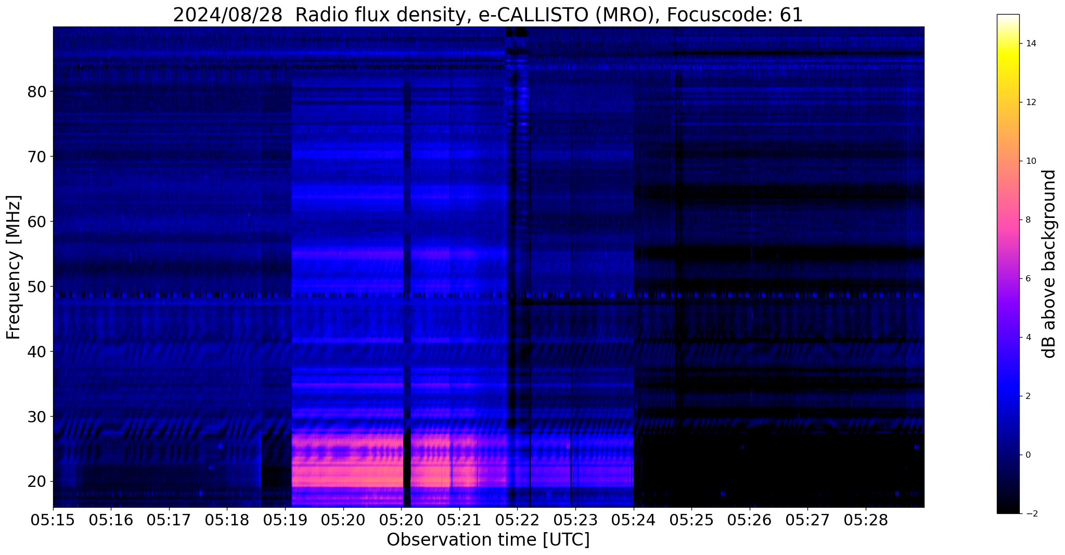Click the 'Frequency [MHz]' axis label
The width and height of the screenshot is (1065, 555).
(14, 267)
